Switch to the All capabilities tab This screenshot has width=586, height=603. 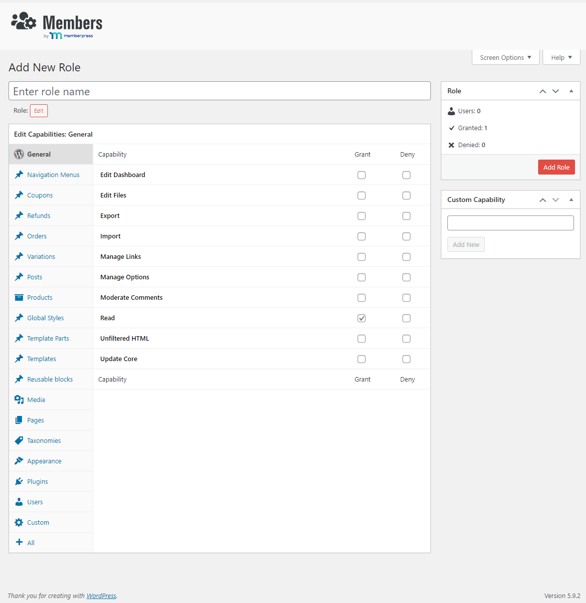(51, 543)
